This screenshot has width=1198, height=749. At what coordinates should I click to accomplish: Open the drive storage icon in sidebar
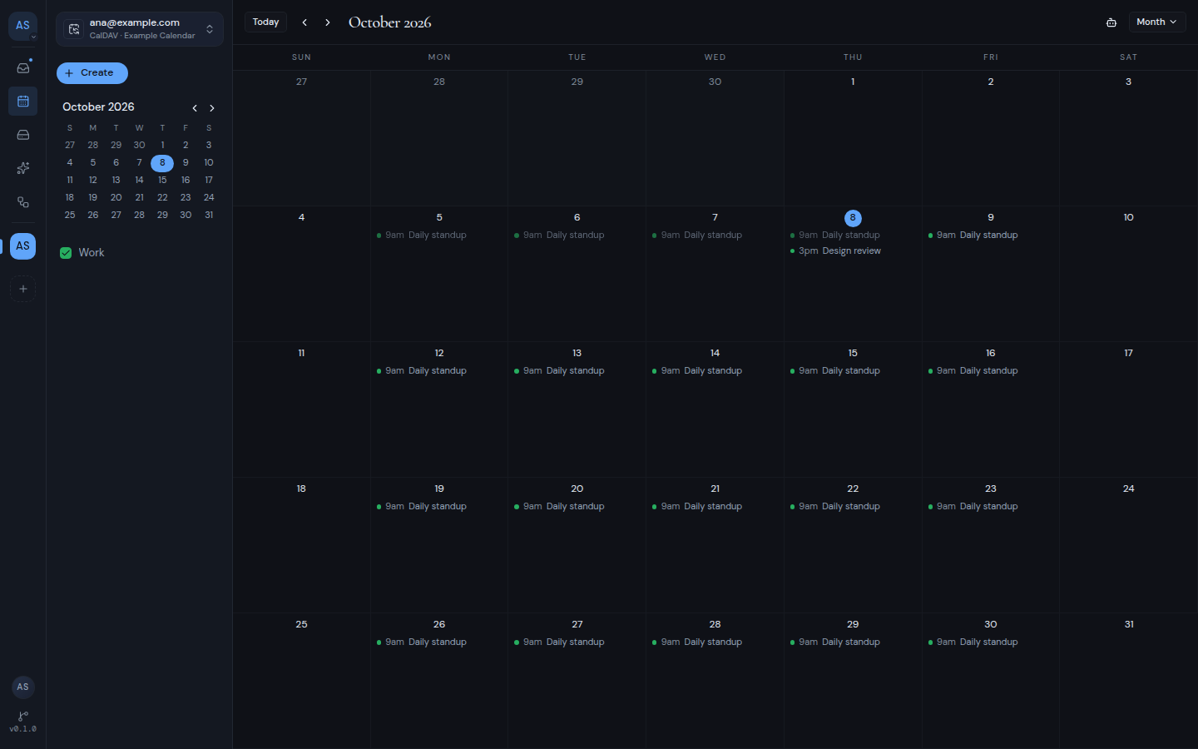(x=23, y=135)
